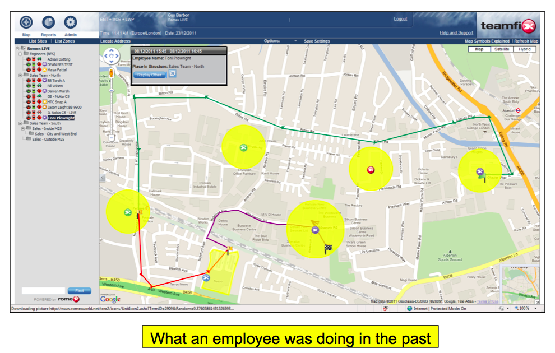The width and height of the screenshot is (555, 353).
Task: Click the purple marker near the checkered flag
Action: [315, 230]
